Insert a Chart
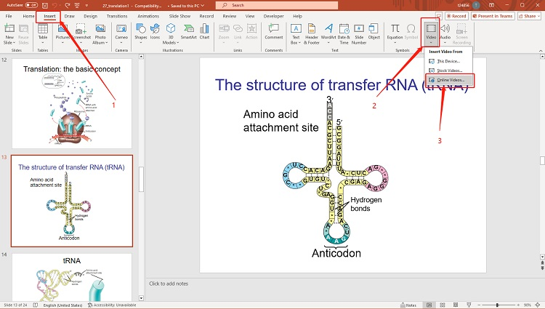This screenshot has height=309, width=545. [204, 32]
